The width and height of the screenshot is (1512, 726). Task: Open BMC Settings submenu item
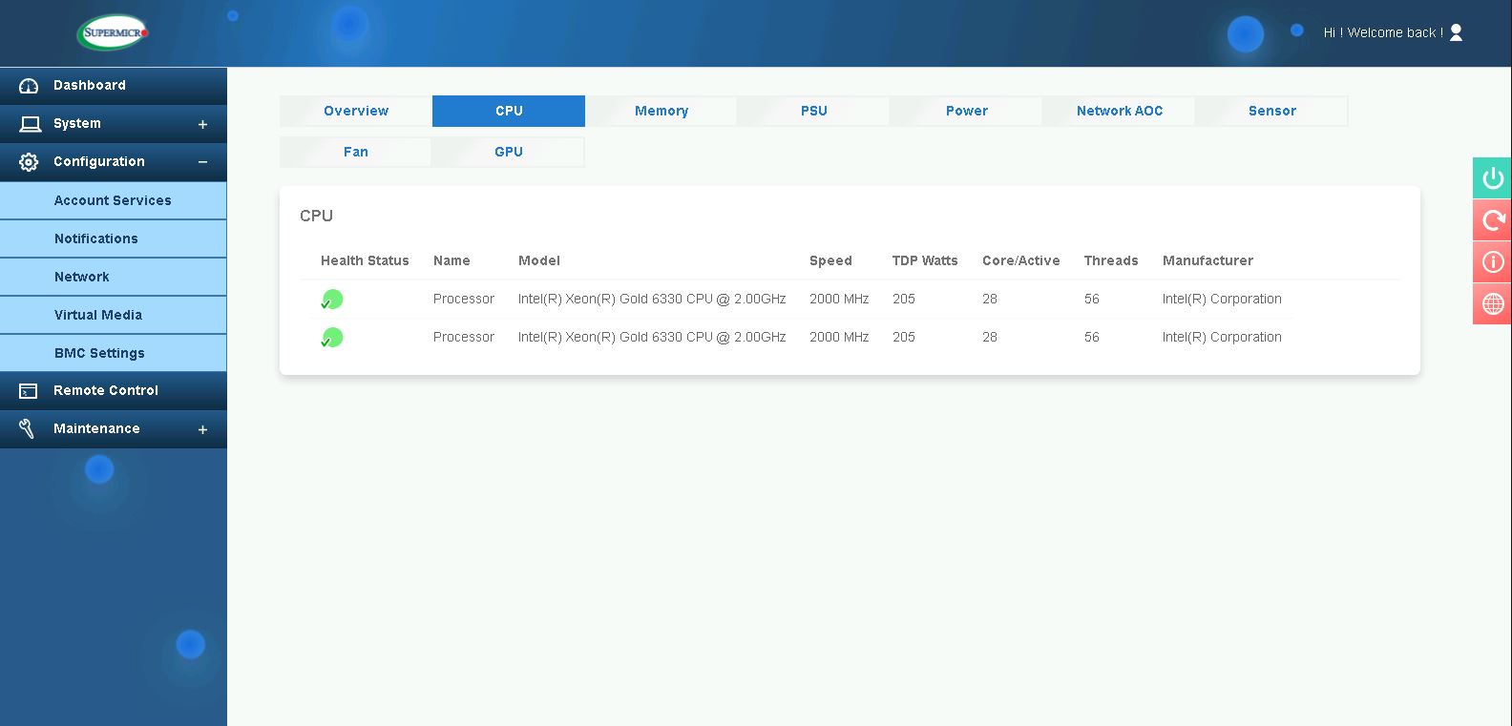[x=114, y=353]
